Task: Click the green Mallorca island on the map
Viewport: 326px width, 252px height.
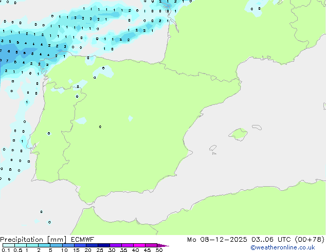Action: [239, 134]
